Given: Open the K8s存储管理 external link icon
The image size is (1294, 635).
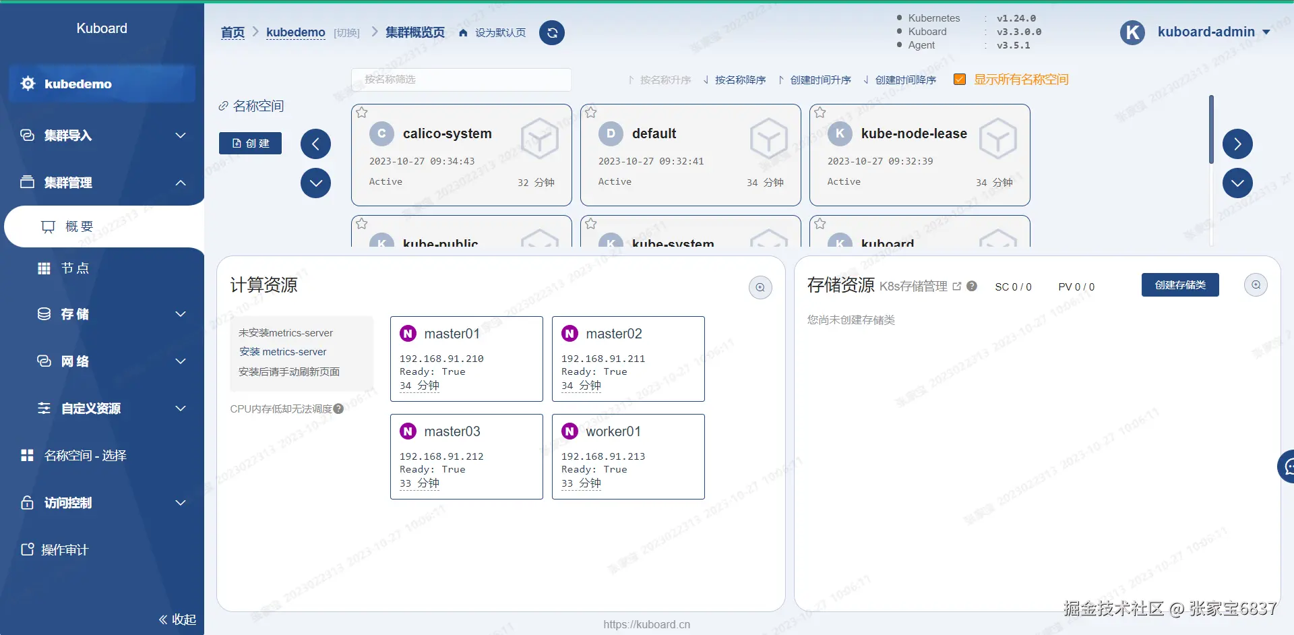Looking at the screenshot, I should [x=956, y=286].
